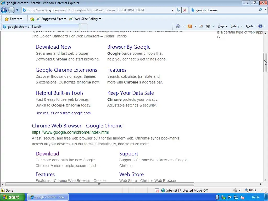
Task: Click the vertical scrollbar up arrow
Action: click(x=265, y=34)
